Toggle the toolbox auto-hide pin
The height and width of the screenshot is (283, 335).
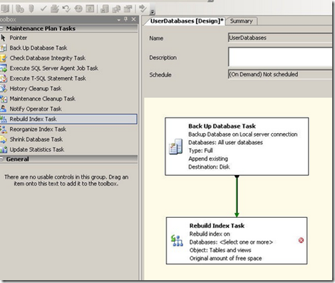[126, 20]
